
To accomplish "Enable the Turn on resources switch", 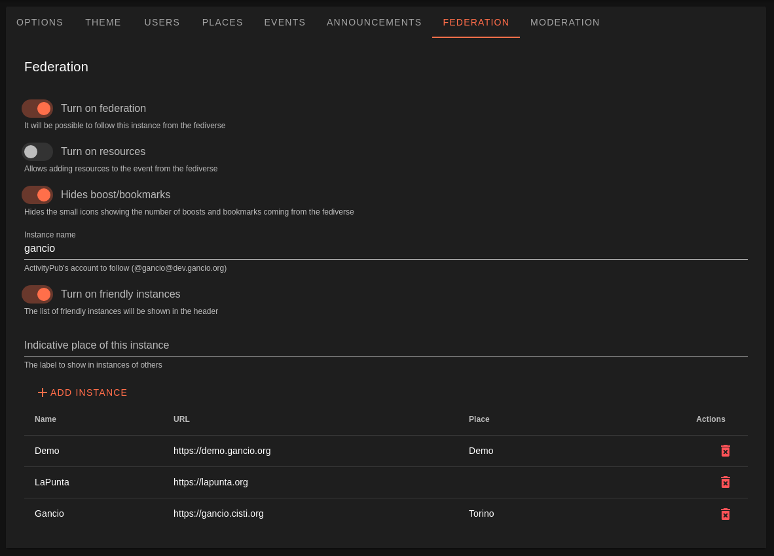I will [x=37, y=152].
